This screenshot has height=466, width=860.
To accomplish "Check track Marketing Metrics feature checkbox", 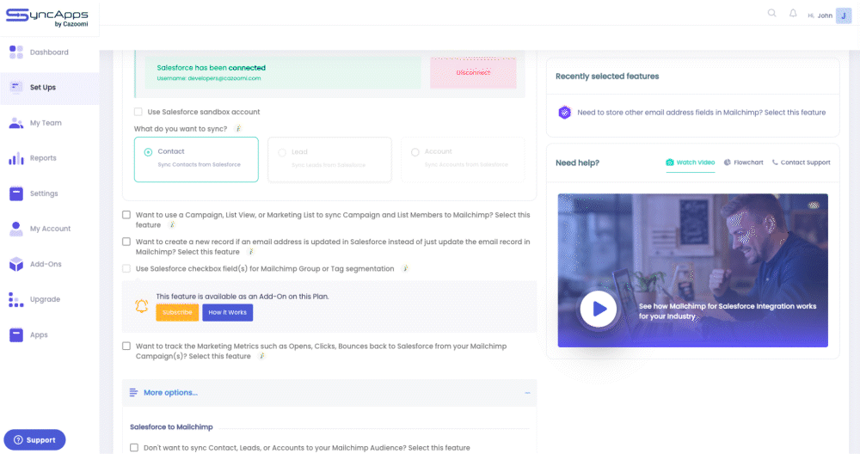I will [x=126, y=346].
